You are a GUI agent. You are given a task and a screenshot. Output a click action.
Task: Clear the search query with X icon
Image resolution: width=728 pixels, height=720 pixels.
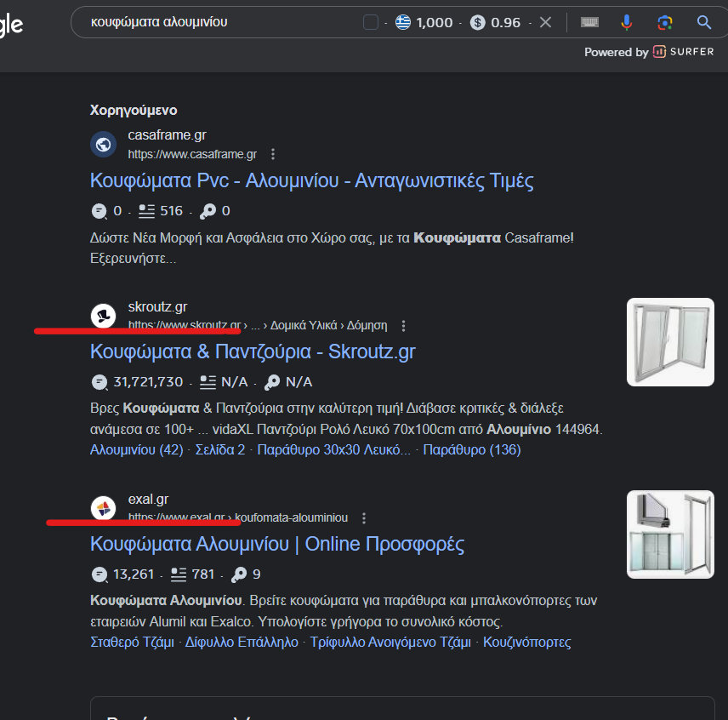545,22
